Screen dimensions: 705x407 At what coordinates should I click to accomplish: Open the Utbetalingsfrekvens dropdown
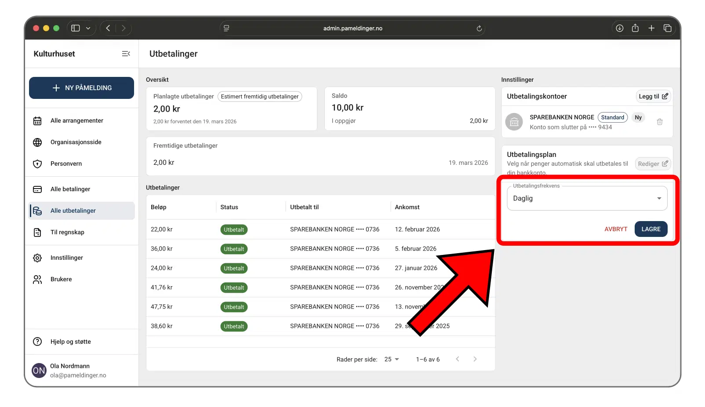pos(587,198)
